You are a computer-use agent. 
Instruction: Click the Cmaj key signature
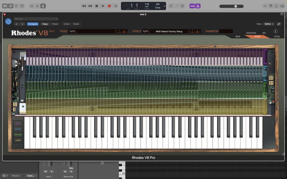click(157, 8)
